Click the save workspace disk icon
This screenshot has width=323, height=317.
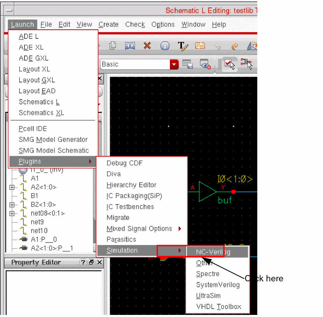click(x=188, y=64)
